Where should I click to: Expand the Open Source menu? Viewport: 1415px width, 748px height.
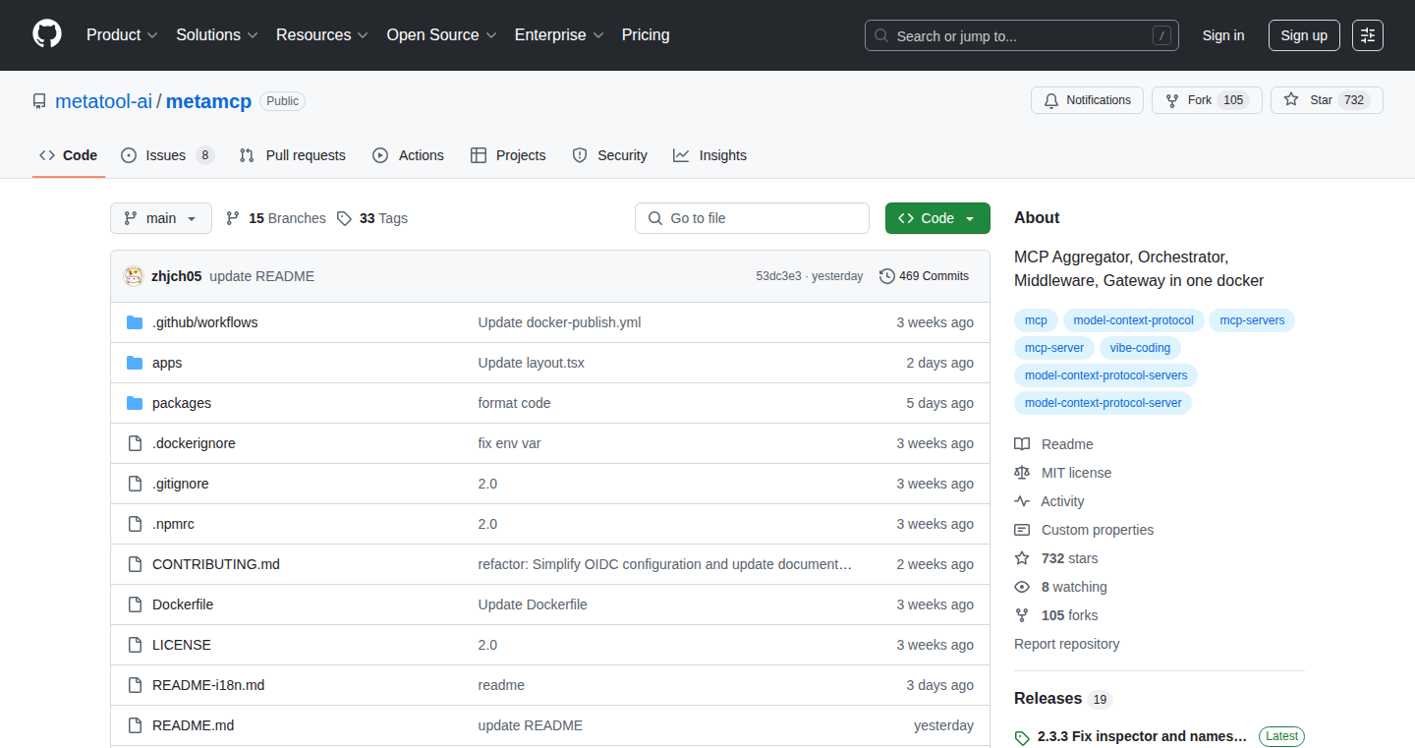point(441,35)
